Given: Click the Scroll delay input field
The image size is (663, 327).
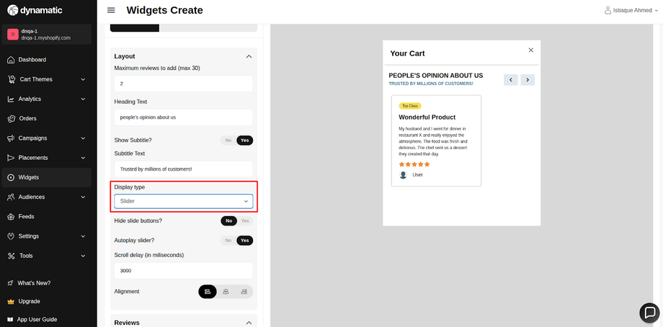Looking at the screenshot, I should 184,271.
